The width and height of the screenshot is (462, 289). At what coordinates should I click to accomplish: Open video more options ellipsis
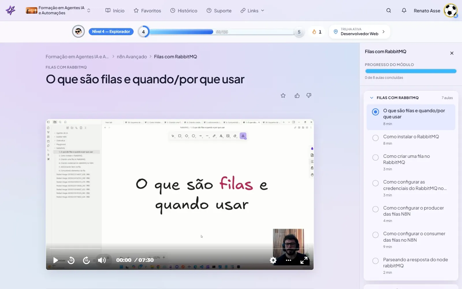tap(288, 260)
